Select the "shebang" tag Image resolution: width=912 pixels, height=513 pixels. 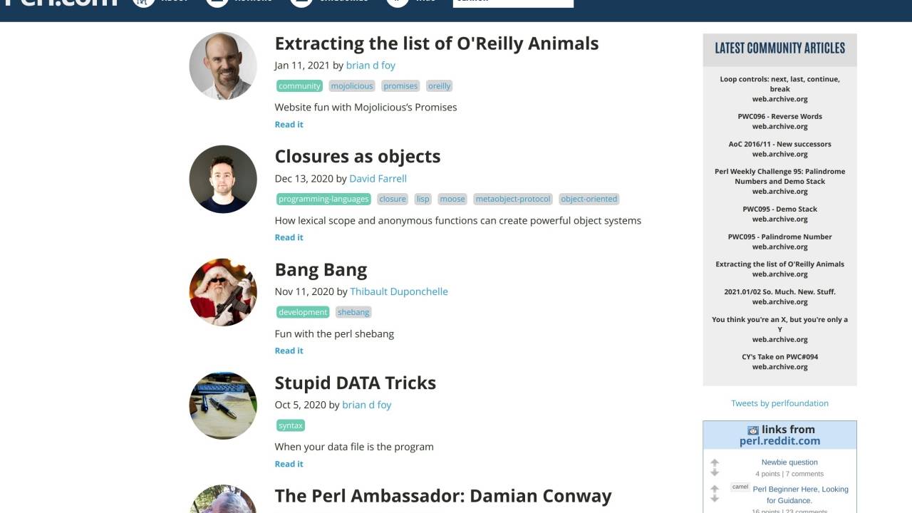point(353,313)
